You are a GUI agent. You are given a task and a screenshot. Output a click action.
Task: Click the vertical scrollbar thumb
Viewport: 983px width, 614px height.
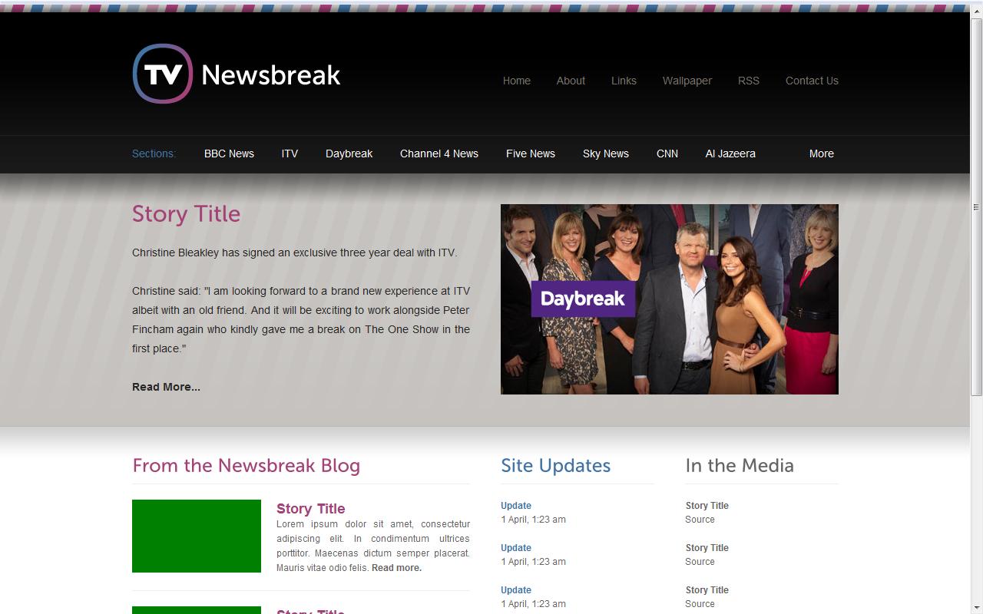(976, 207)
